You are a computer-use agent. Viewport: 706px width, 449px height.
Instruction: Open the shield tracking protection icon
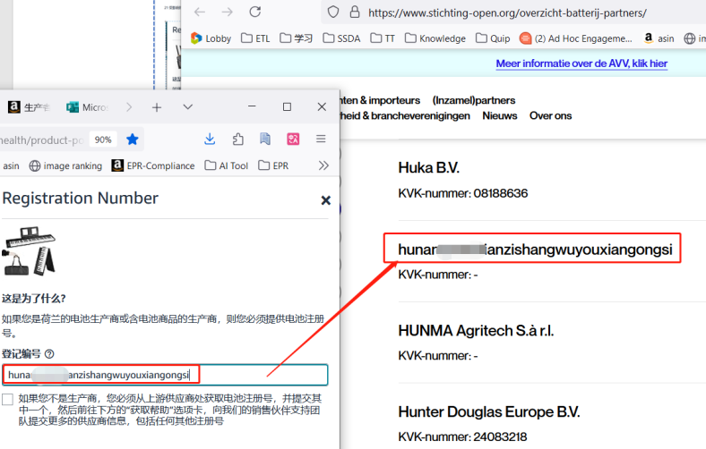point(333,13)
